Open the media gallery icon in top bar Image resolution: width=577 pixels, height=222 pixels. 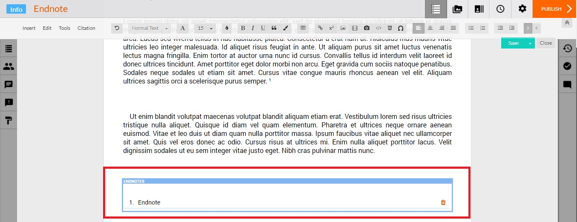click(x=457, y=9)
